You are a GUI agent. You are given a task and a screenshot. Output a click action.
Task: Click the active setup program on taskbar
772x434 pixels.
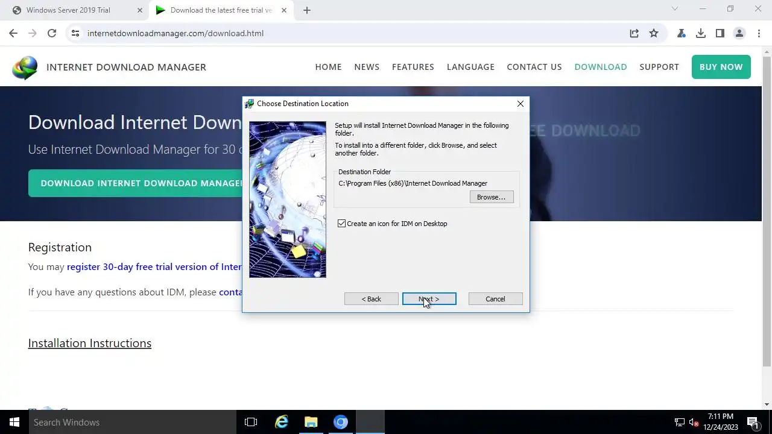pos(370,422)
